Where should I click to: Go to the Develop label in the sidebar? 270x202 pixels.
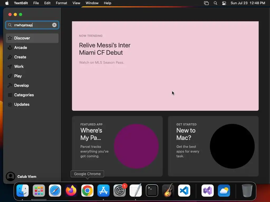click(x=22, y=85)
